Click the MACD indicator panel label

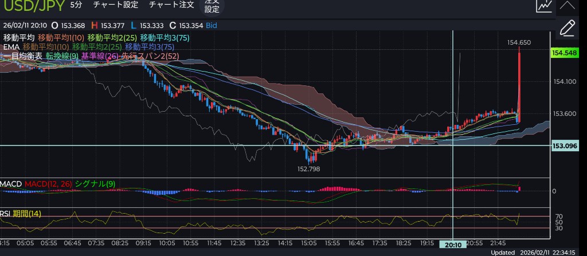[11, 184]
